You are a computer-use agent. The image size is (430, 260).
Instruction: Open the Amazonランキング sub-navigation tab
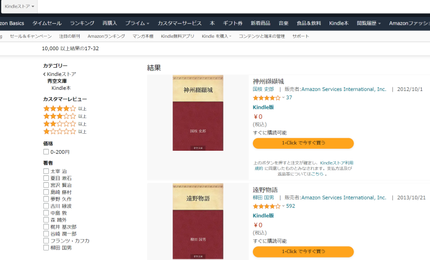click(107, 36)
